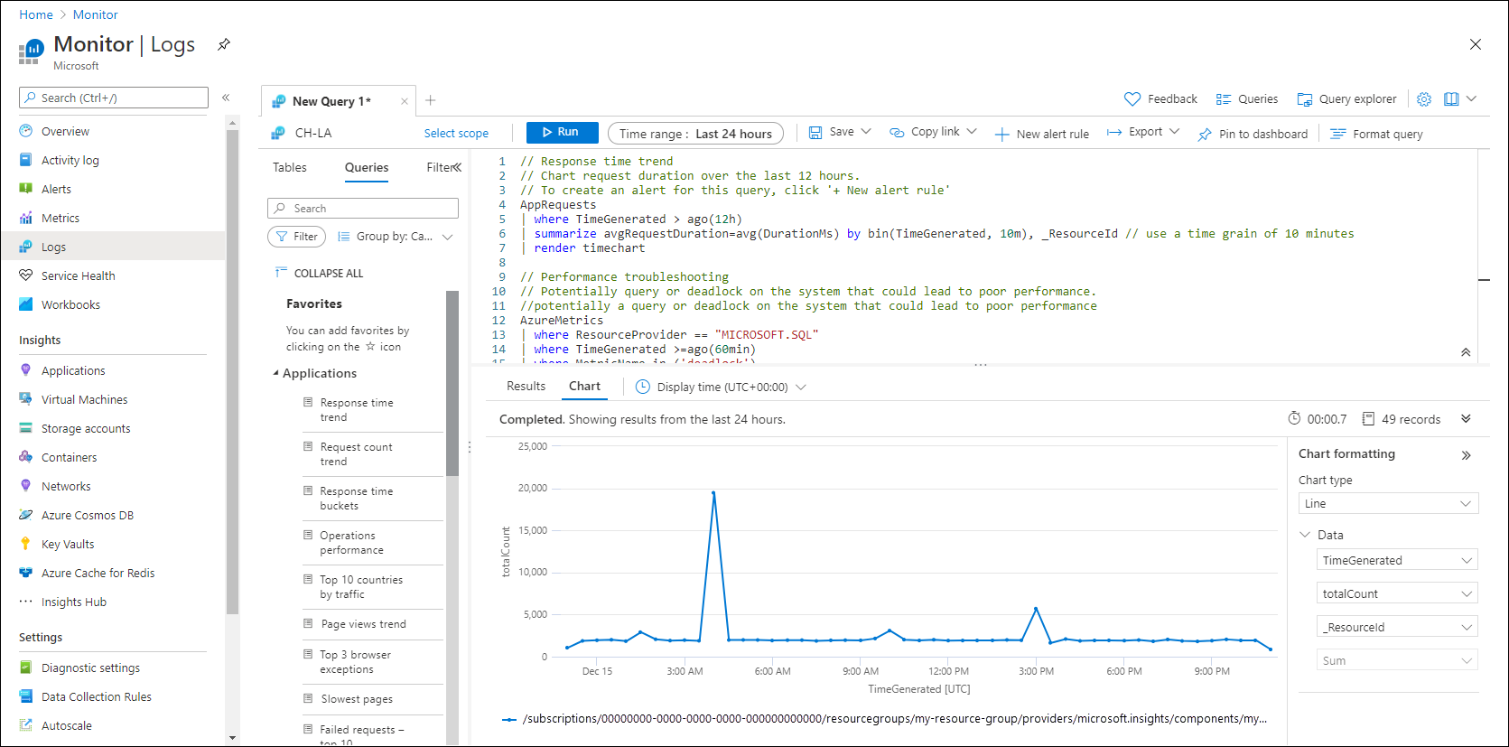Open the Top 10 countries by traffic query

[x=360, y=587]
